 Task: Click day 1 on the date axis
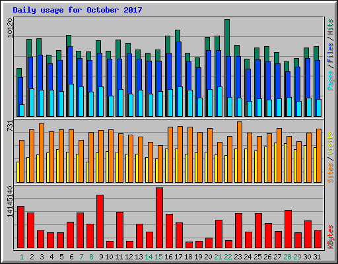(22, 257)
